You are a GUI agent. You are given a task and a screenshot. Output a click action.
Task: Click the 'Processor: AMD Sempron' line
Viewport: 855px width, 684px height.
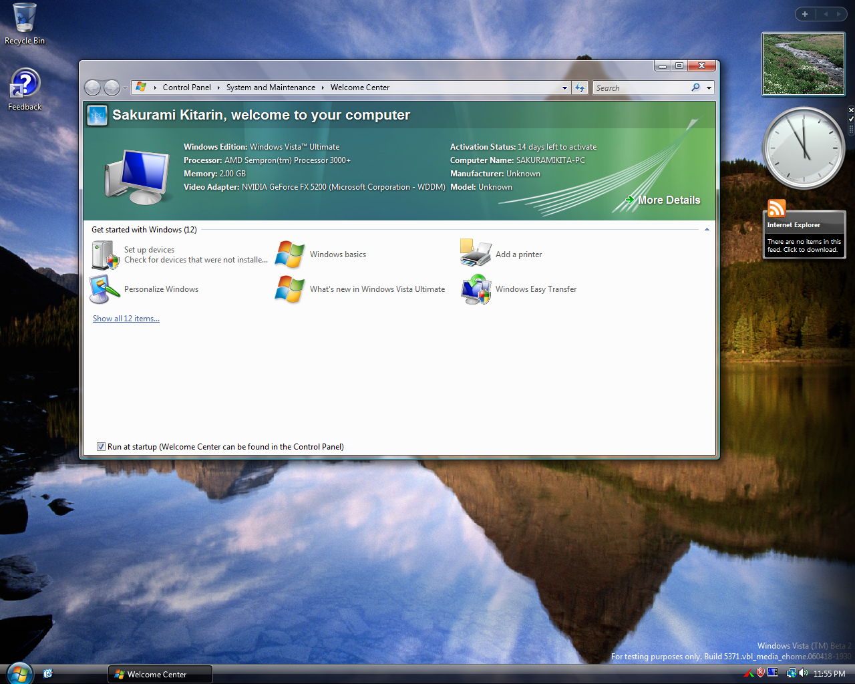coord(267,160)
